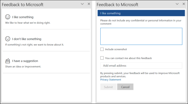
Task: Click text 'Share an idea or improvement.'
Action: [x=23, y=67]
